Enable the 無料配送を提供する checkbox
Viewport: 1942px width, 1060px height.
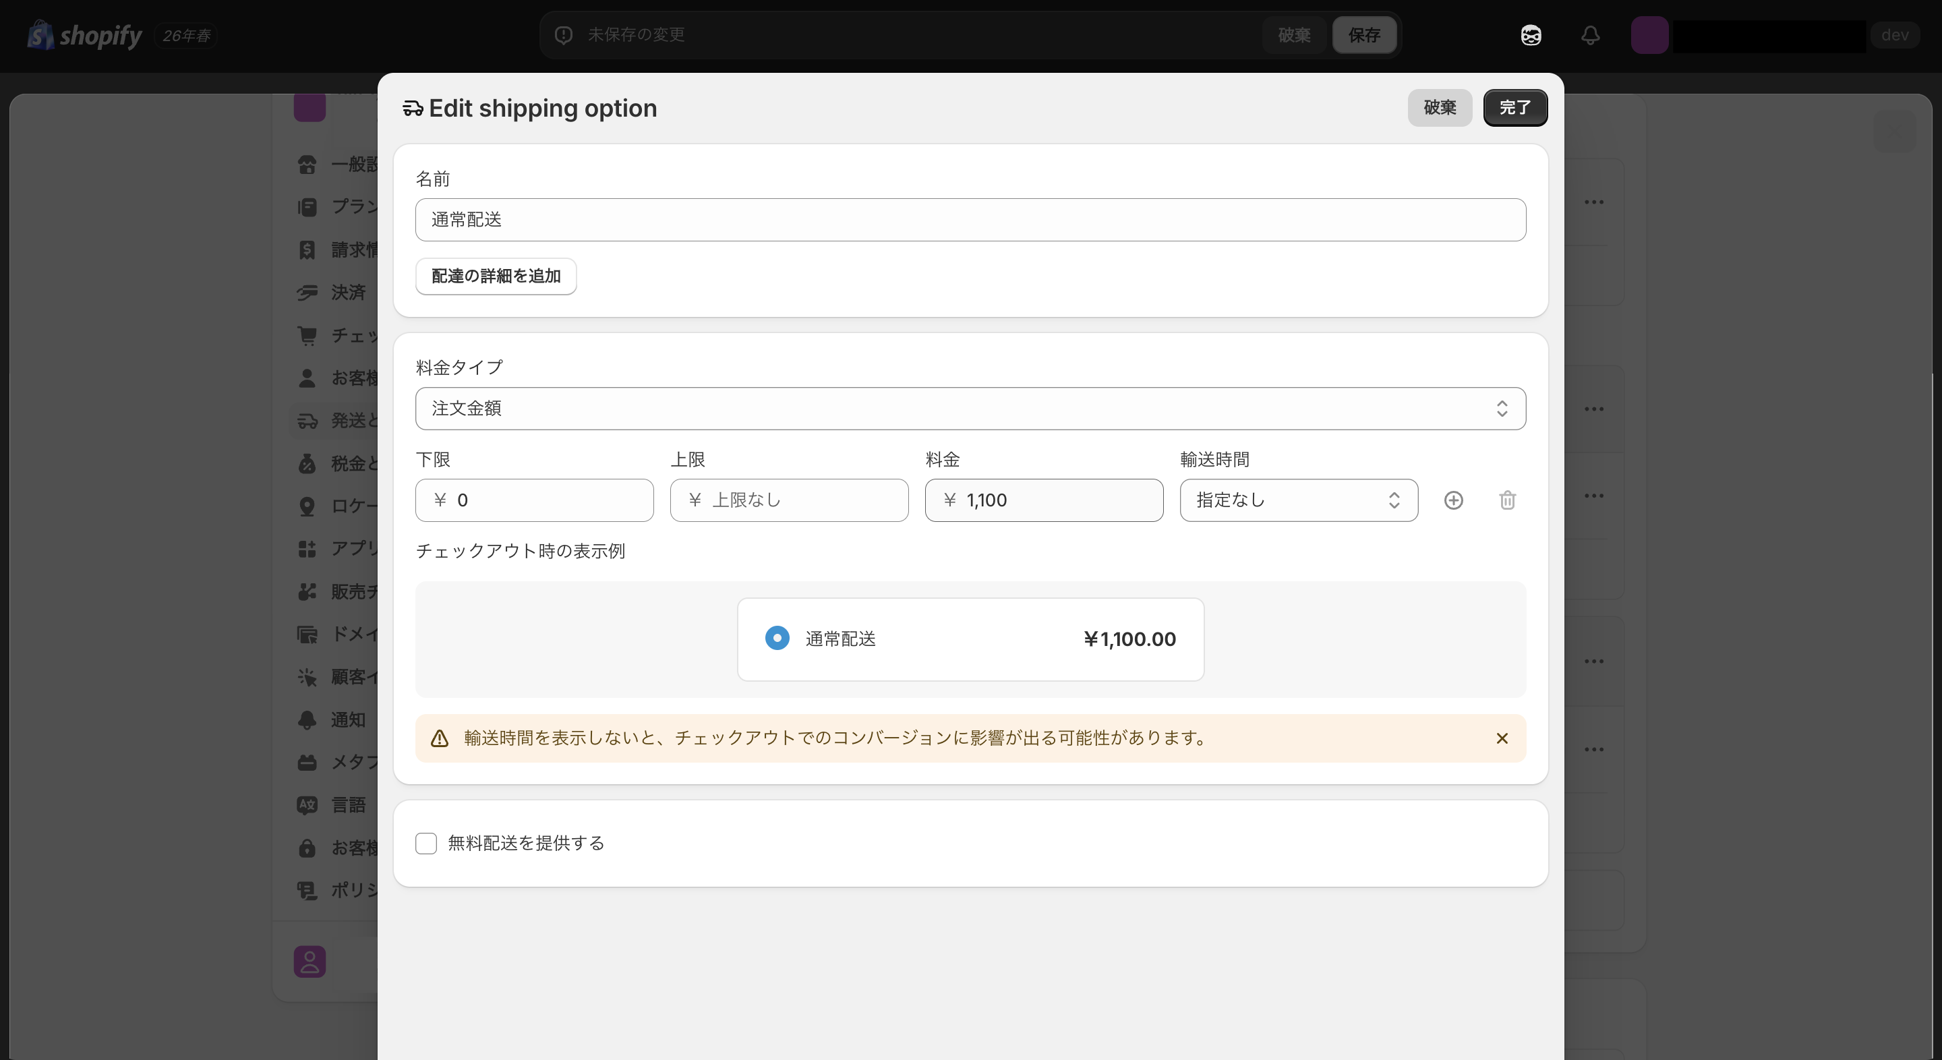[x=426, y=844]
